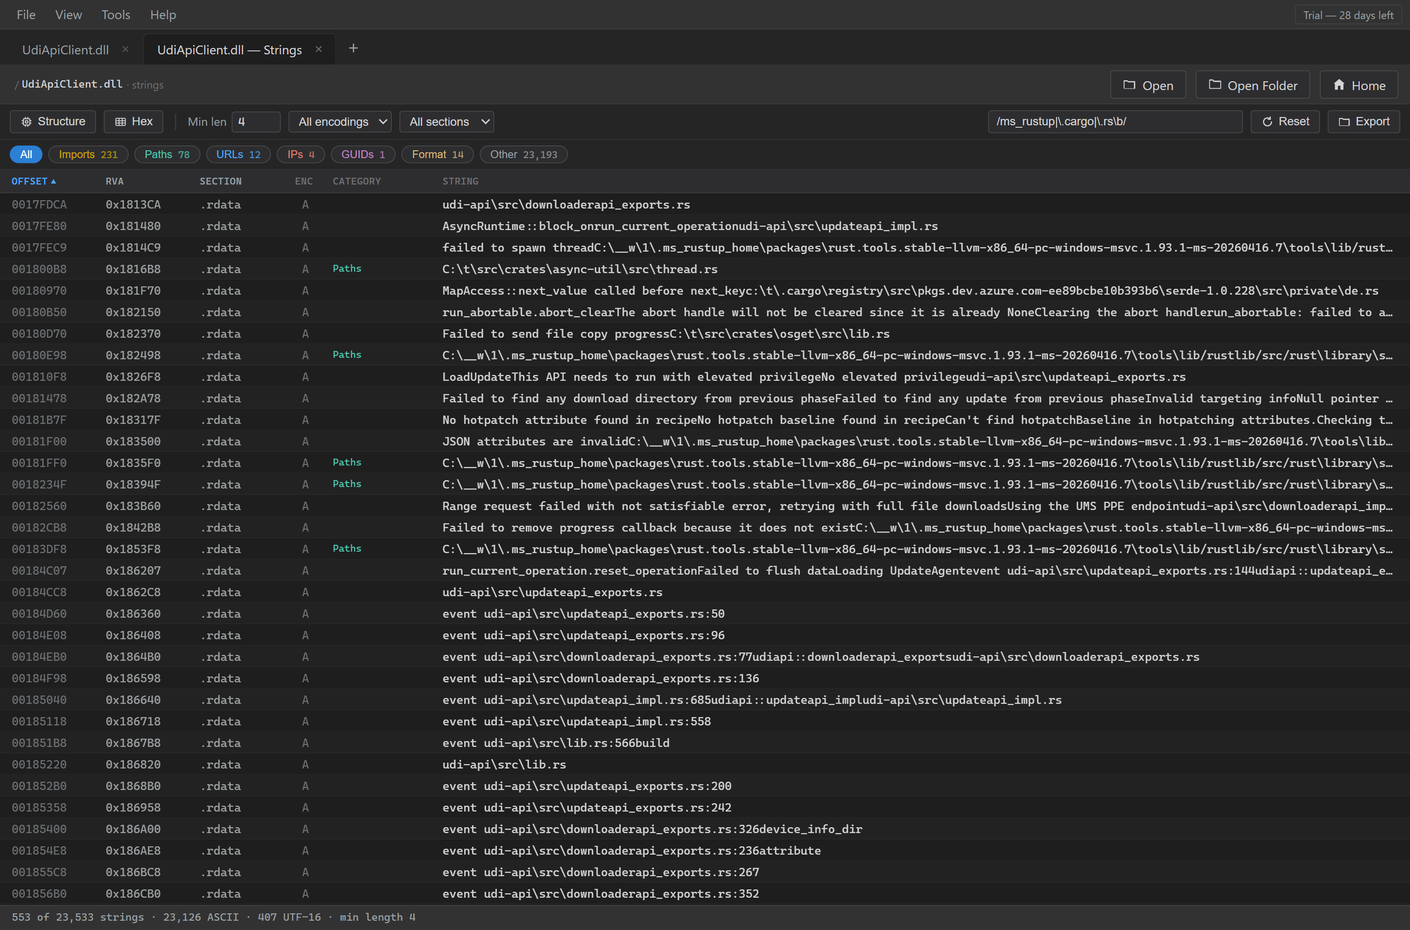Switch to Hex view
Image resolution: width=1410 pixels, height=930 pixels.
point(134,121)
